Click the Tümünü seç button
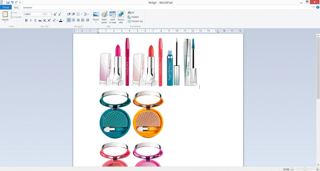This screenshot has height=171, width=320. click(x=135, y=21)
